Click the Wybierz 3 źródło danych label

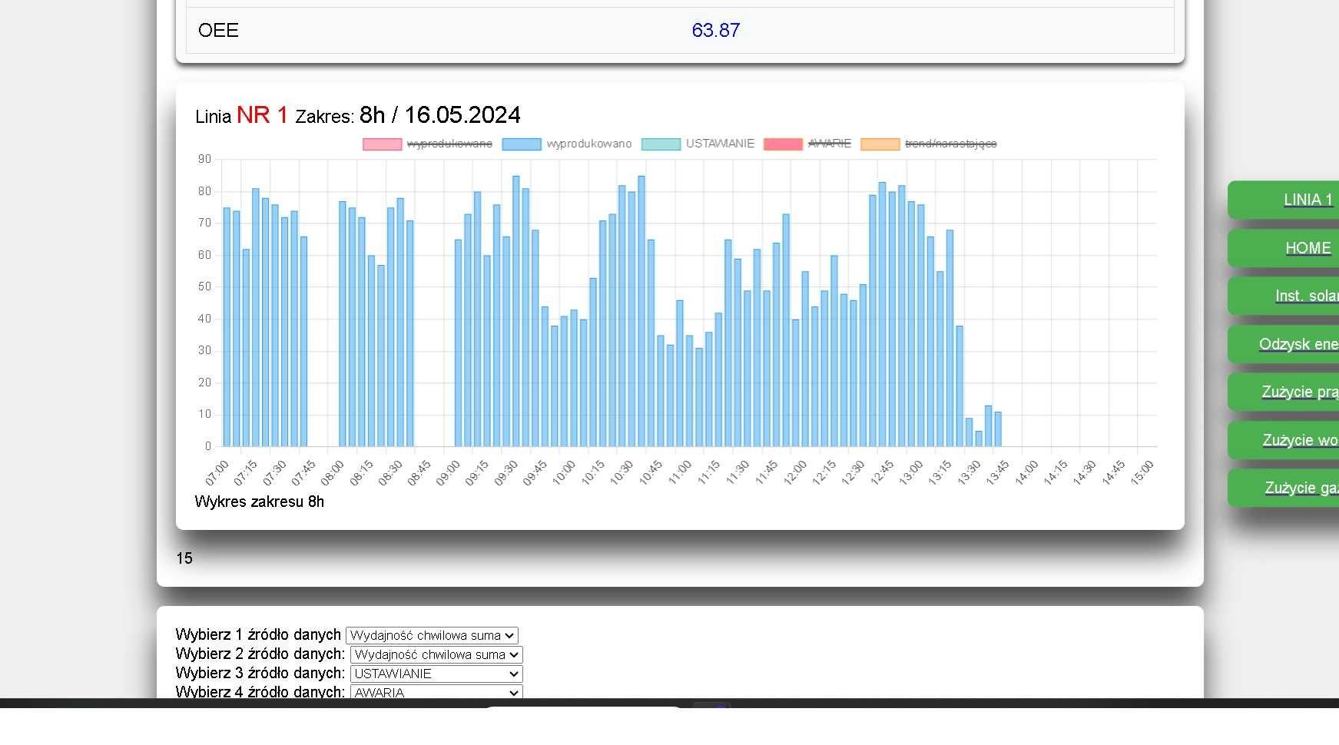pos(260,673)
